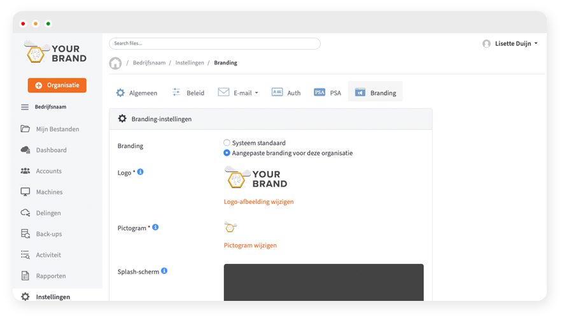564x320 pixels.
Task: Select Aangepaste branding voor deze organisatie radio
Action: pos(227,153)
